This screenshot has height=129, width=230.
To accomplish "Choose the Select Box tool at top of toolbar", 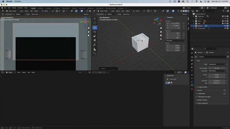I will click(x=95, y=19).
